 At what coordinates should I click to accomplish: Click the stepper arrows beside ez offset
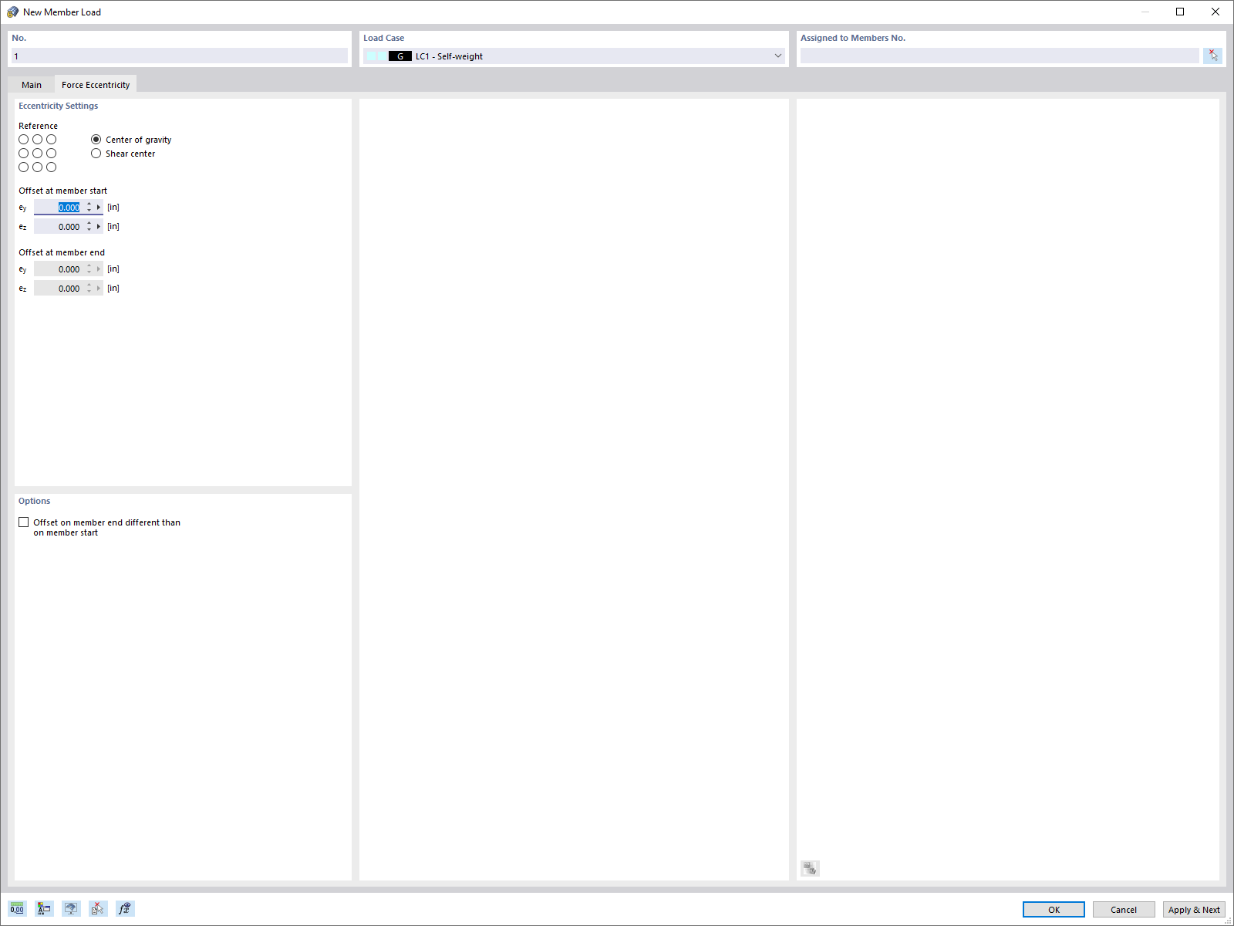click(x=90, y=226)
